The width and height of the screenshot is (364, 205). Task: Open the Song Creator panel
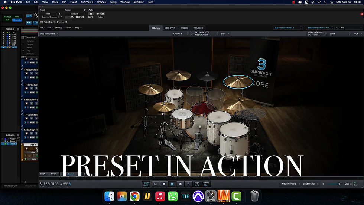(311, 184)
